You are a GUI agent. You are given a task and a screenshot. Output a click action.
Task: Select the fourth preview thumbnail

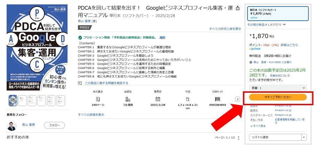pyautogui.click(x=41, y=101)
